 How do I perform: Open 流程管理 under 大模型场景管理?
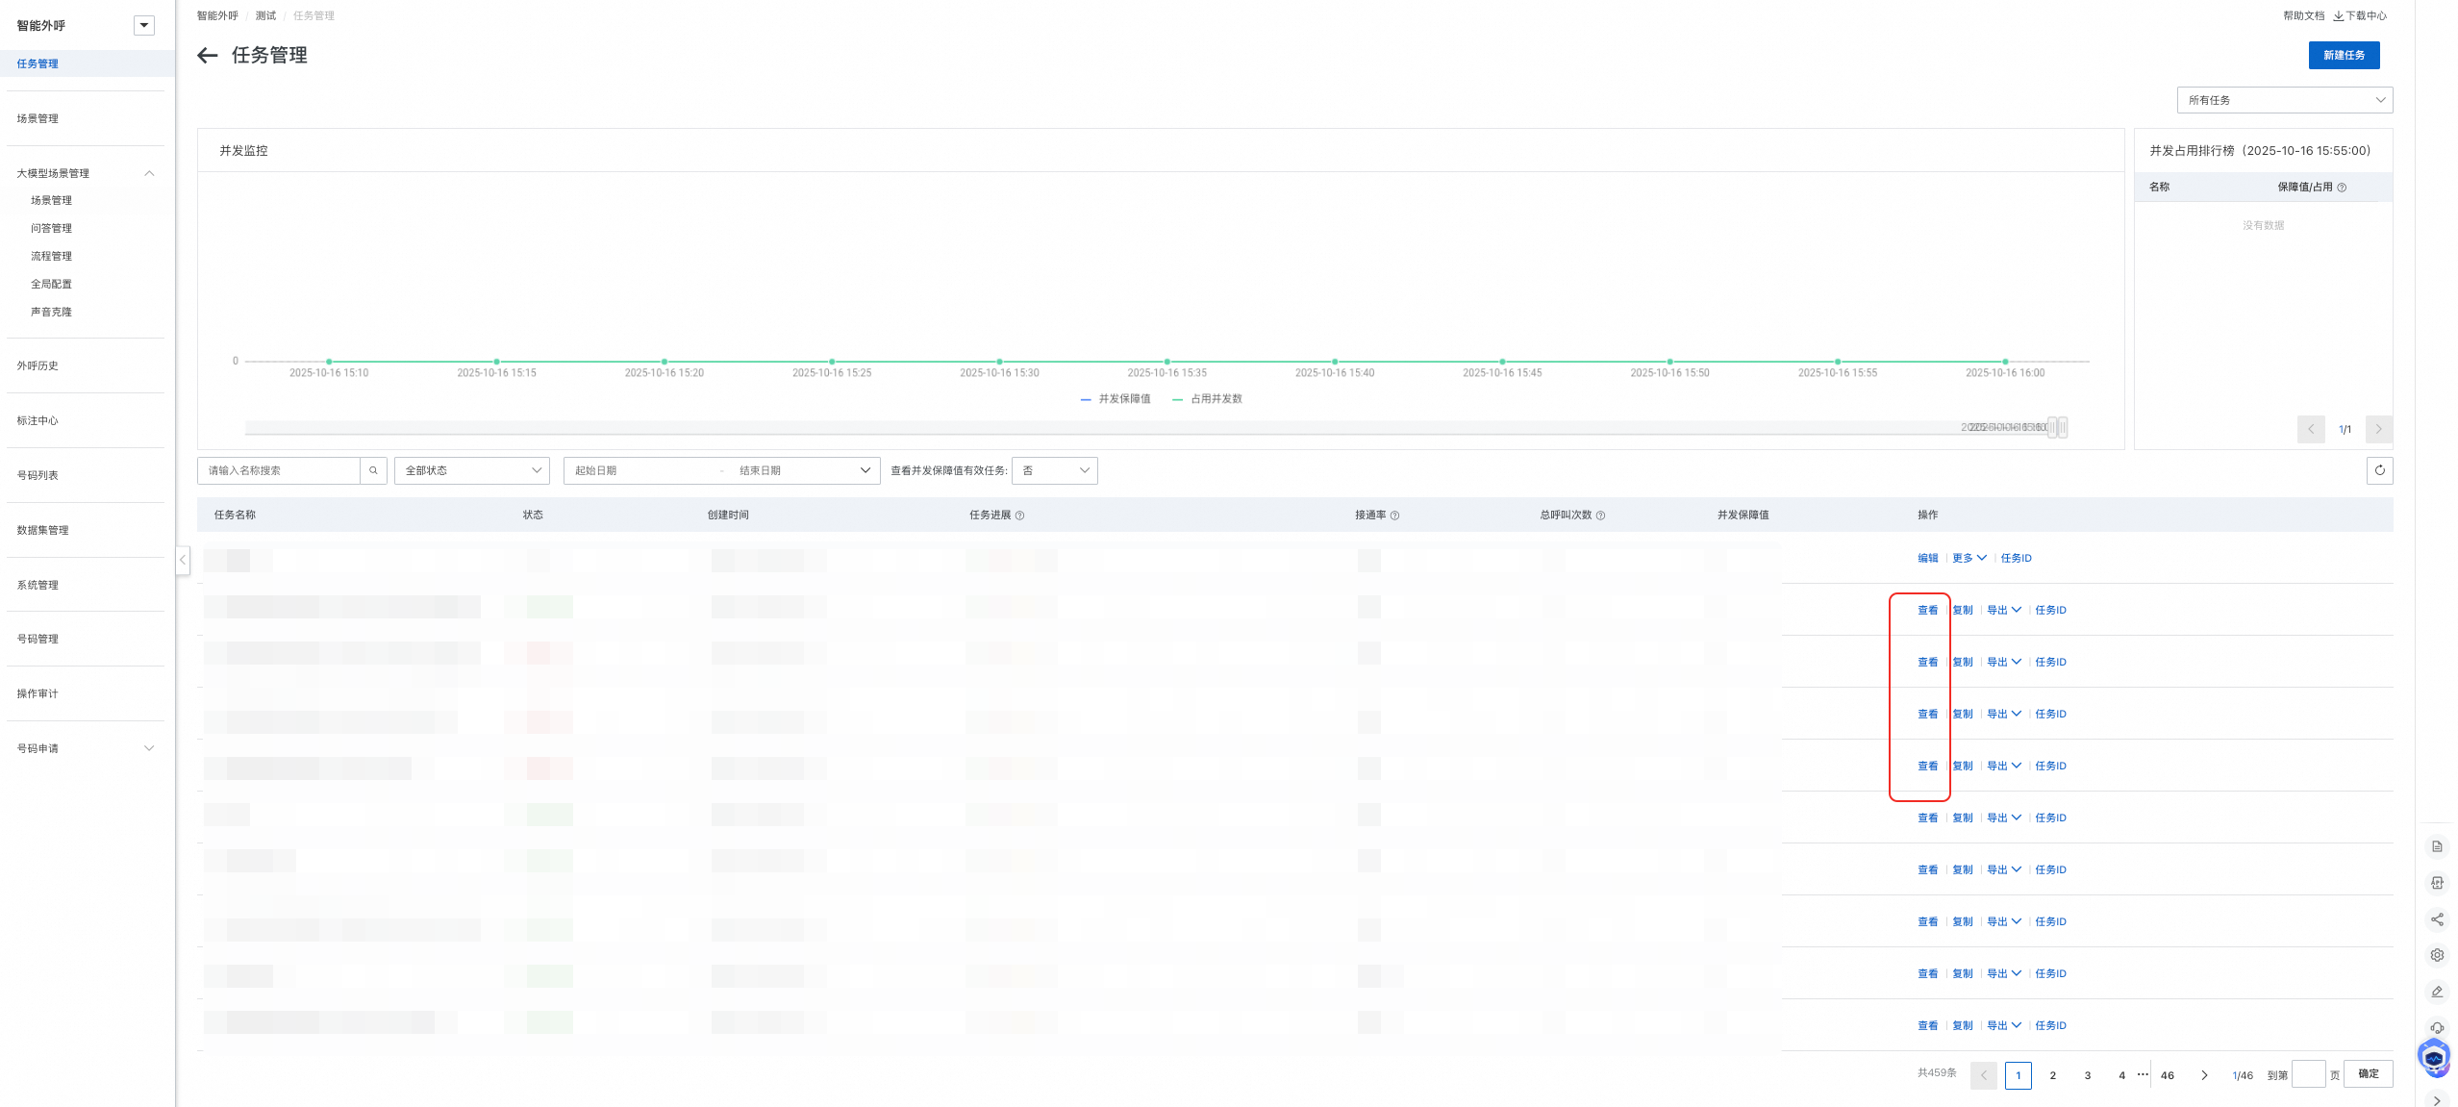pos(51,256)
